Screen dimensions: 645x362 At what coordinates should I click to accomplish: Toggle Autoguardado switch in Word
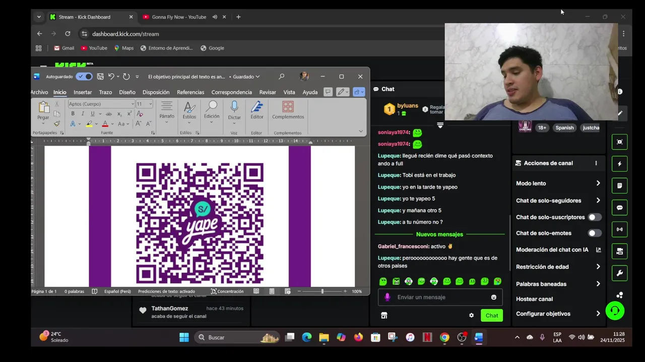(x=84, y=76)
